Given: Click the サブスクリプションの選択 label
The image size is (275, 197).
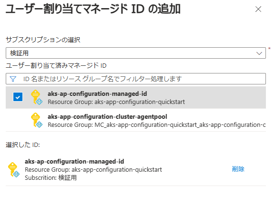Looking at the screenshot, I should pos(43,40).
